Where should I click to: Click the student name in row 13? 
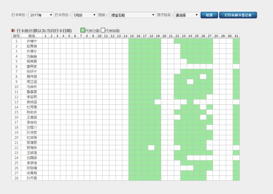click(32, 102)
